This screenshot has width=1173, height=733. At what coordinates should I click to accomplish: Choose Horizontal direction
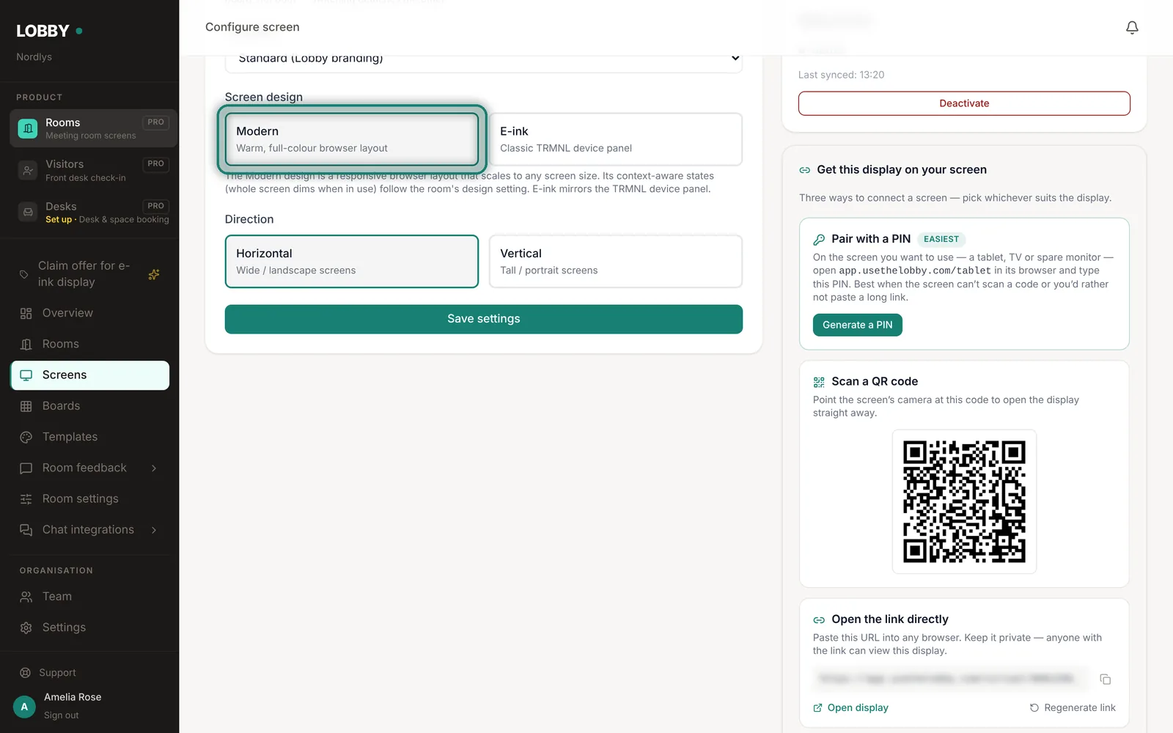click(x=352, y=262)
